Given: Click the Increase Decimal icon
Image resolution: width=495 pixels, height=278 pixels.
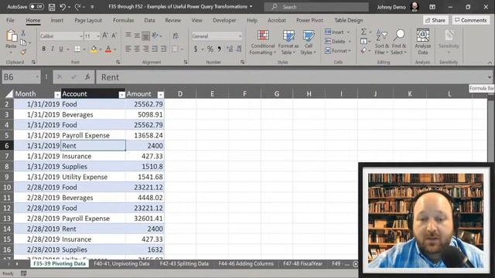Looking at the screenshot, I should [230, 49].
